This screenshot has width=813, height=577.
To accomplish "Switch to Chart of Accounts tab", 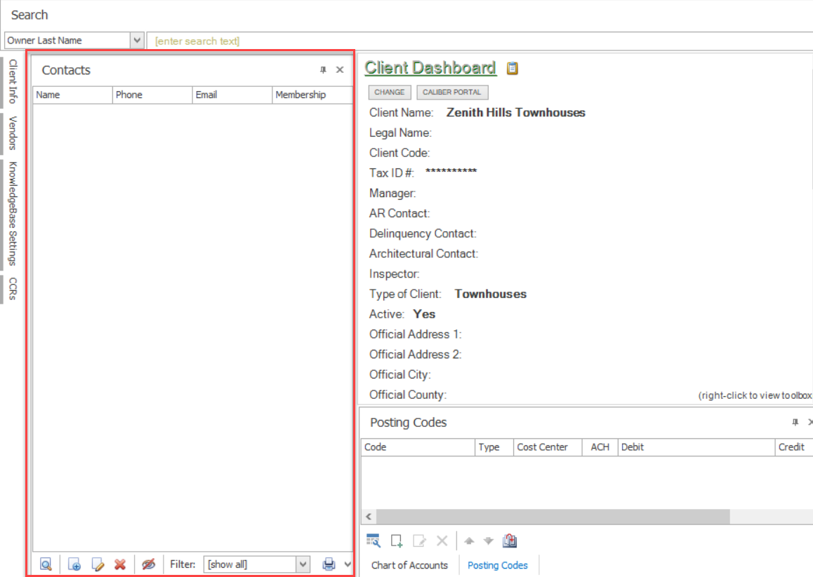I will click(x=409, y=565).
